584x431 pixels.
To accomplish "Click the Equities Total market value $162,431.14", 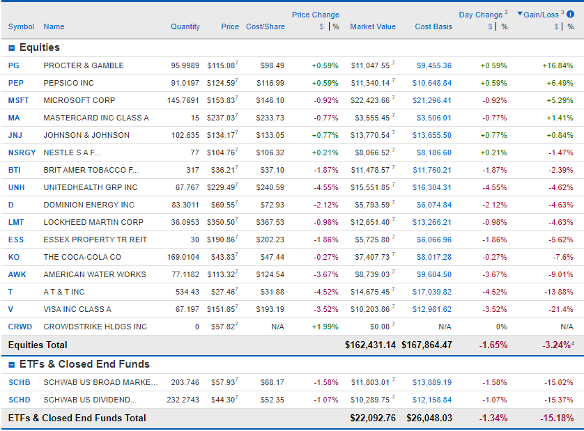I will point(370,345).
